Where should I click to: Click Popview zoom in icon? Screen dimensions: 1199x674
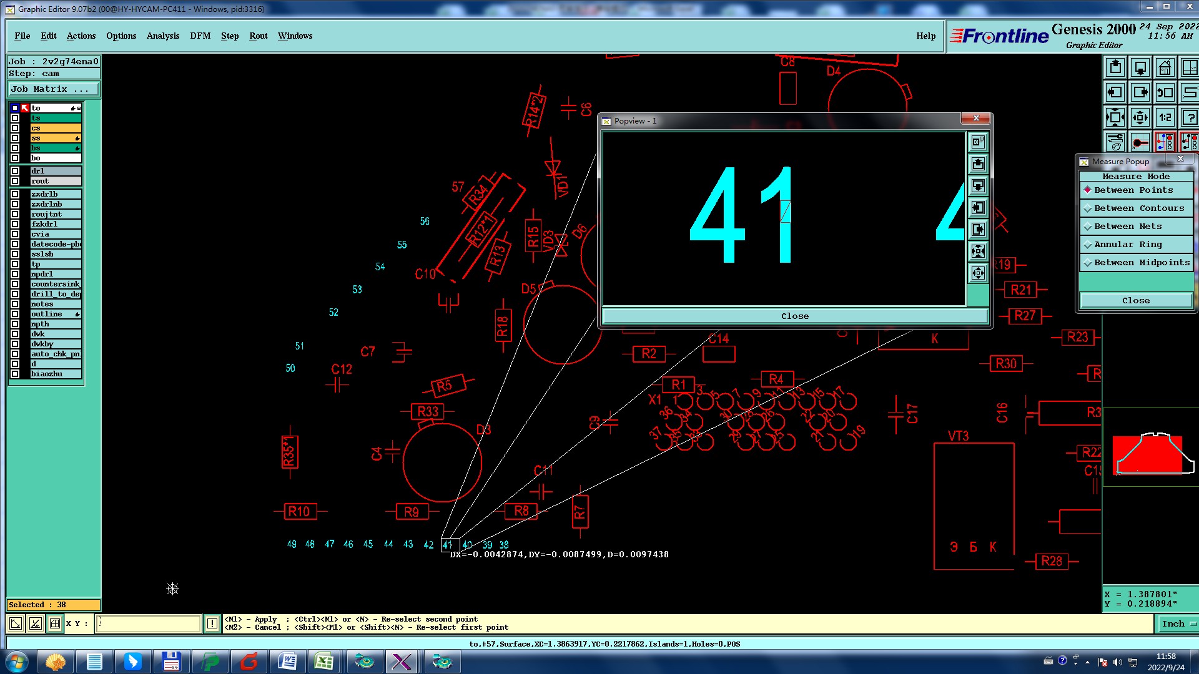click(978, 251)
